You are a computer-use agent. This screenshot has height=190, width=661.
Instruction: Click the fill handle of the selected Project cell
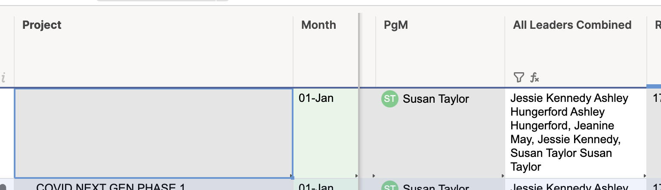pos(292,177)
